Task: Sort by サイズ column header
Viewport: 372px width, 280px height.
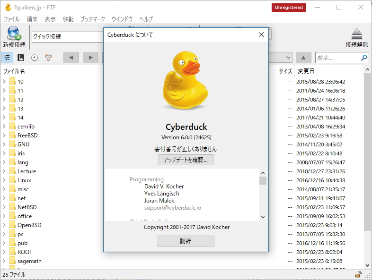Action: point(285,71)
